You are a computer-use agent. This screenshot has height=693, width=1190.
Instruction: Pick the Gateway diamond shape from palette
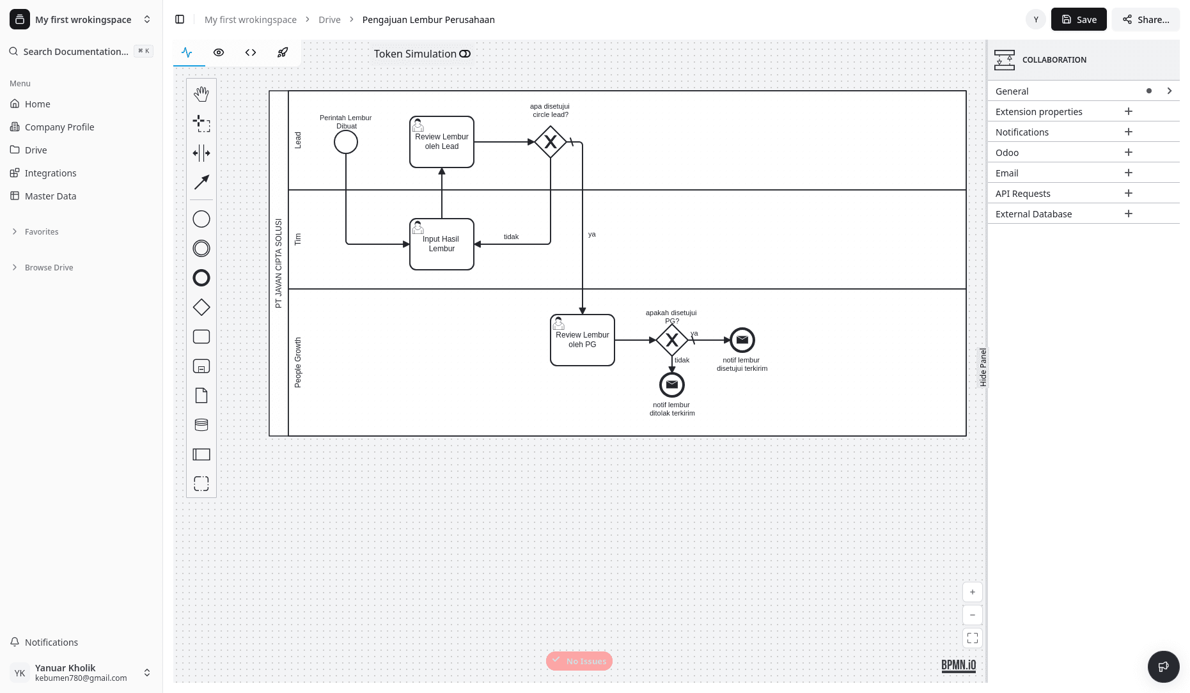click(201, 308)
